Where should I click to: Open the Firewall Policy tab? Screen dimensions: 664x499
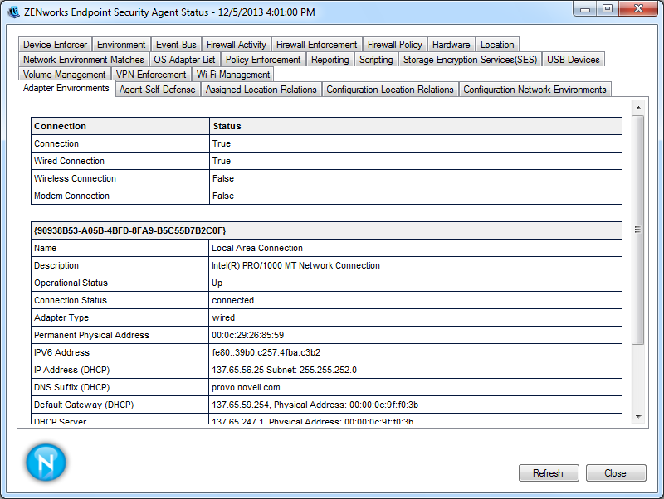coord(395,45)
